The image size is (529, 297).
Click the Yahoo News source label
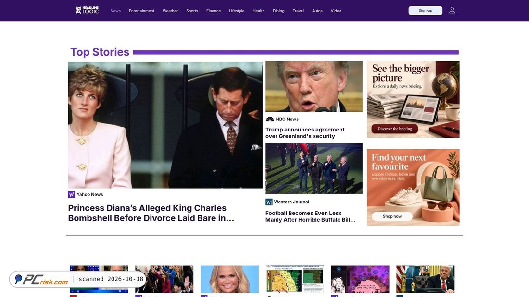tap(90, 195)
